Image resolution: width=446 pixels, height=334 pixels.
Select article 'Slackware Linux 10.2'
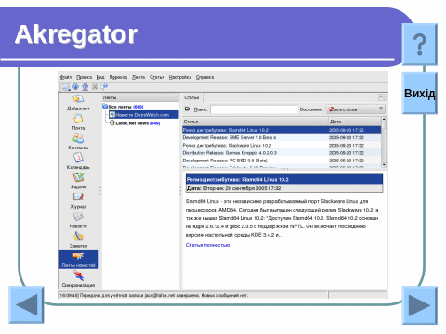pyautogui.click(x=282, y=146)
